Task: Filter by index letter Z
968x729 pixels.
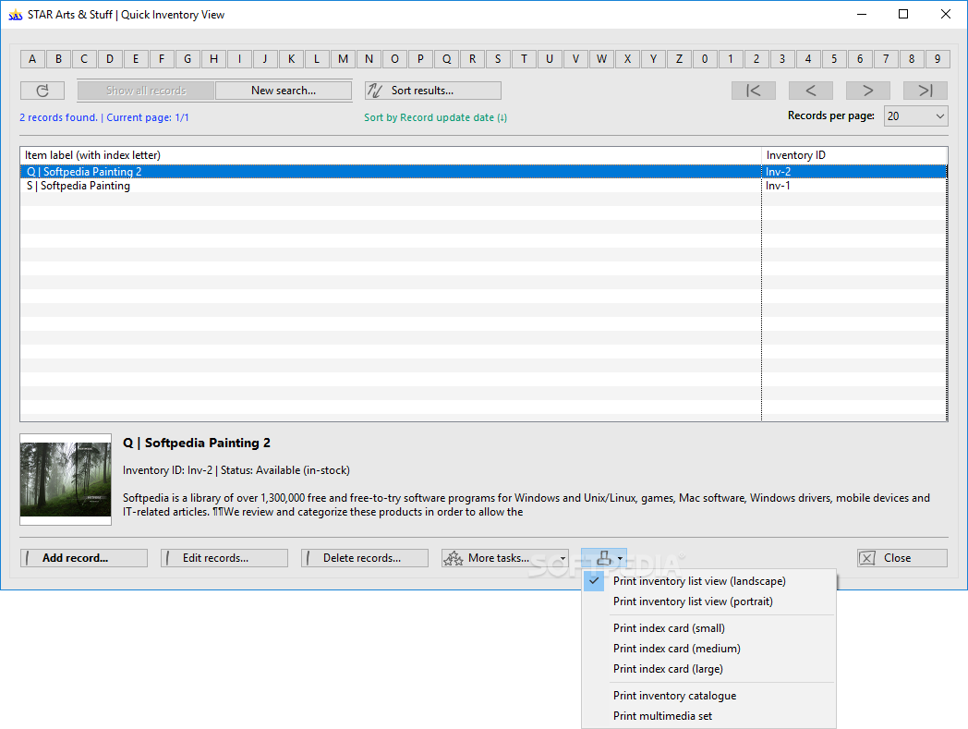Action: point(679,59)
